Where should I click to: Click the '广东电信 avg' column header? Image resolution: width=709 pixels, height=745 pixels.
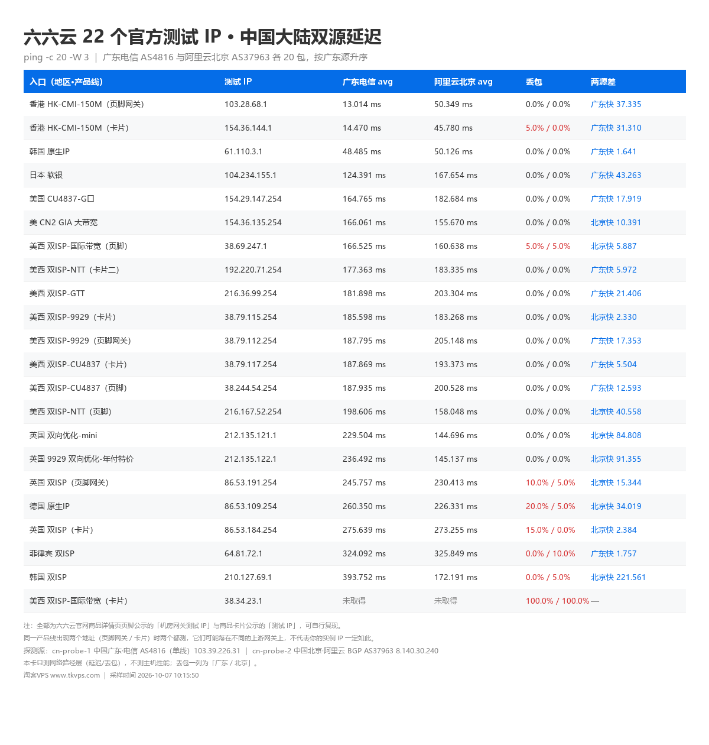[x=367, y=82]
